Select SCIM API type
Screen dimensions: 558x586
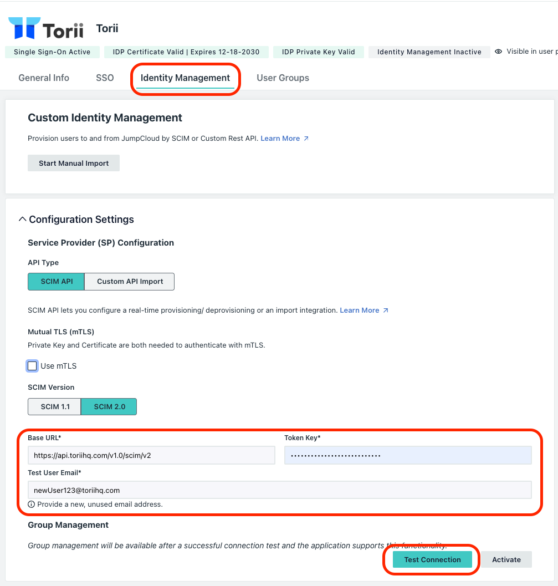click(x=57, y=282)
